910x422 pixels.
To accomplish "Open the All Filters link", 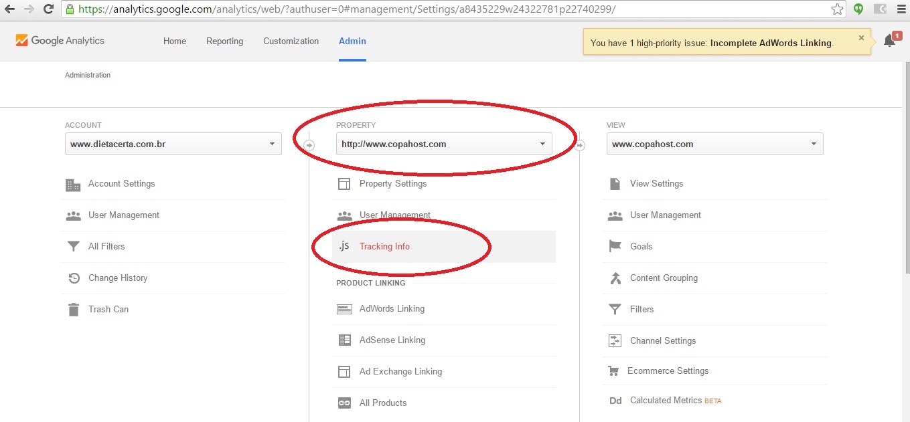I will point(106,246).
